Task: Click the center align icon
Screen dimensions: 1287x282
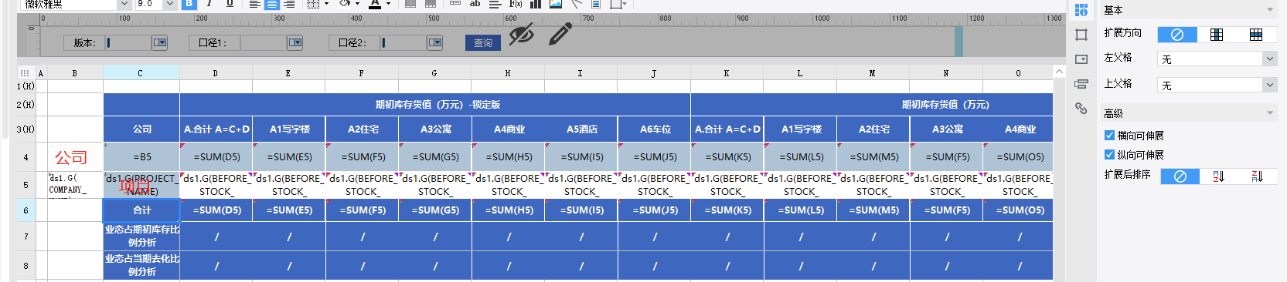Action: coord(272,4)
